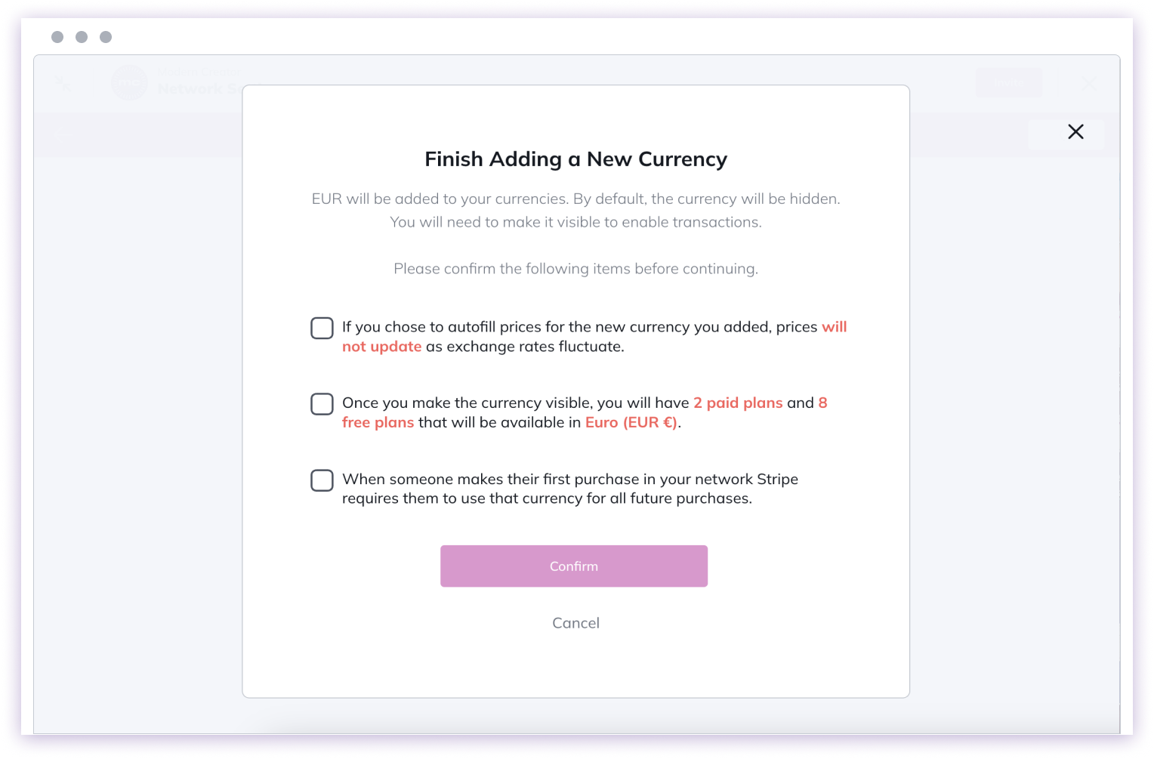This screenshot has height=759, width=1154.
Task: Click the EUR hidden-by-default description text
Action: (x=575, y=210)
